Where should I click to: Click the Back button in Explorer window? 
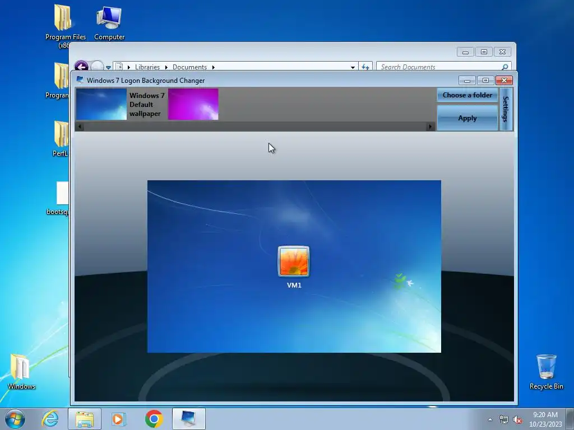click(x=81, y=67)
